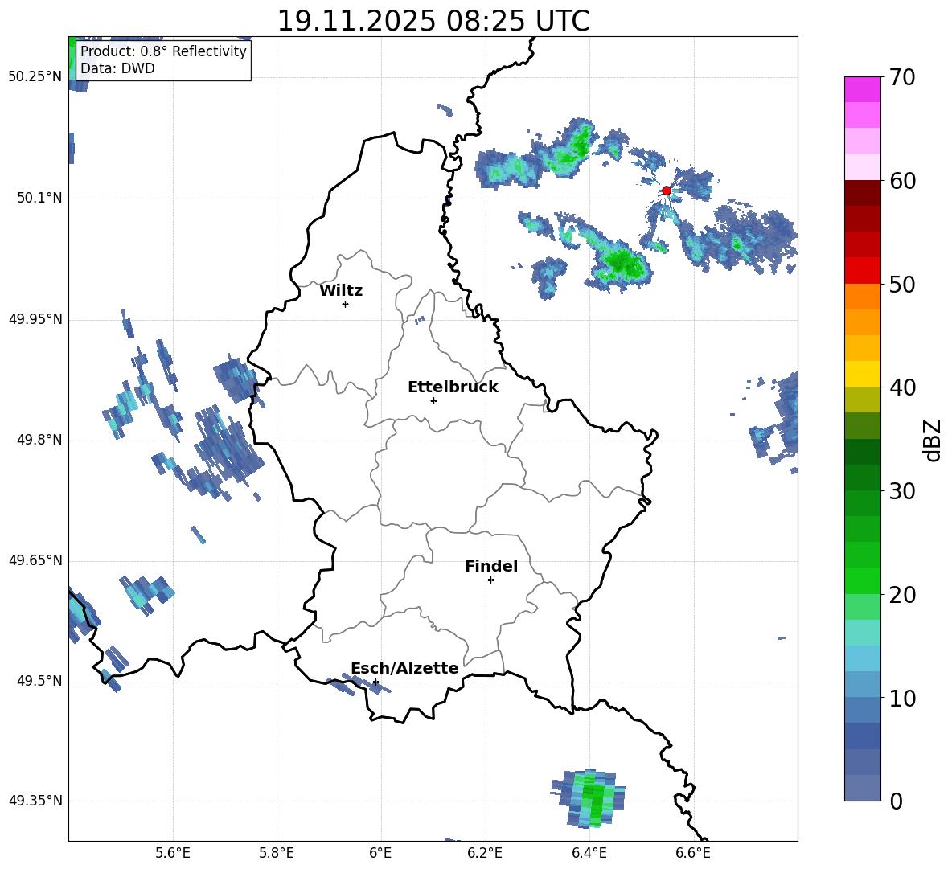
Task: Click the latitude label 49.65°N
Action: point(35,560)
